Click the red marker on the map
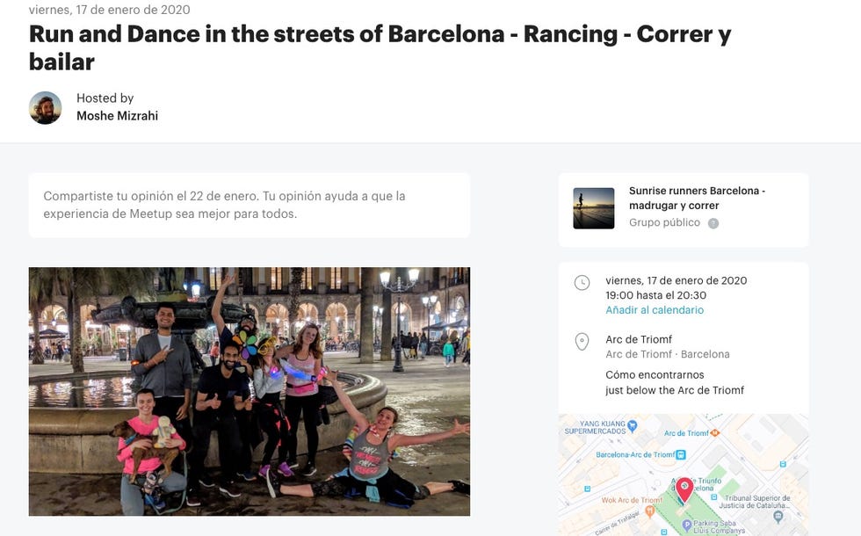Viewport: 861px width, 536px height. coord(684,489)
